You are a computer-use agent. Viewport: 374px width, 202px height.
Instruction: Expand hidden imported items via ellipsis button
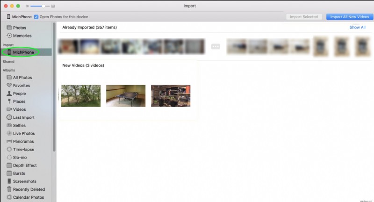coord(216,46)
